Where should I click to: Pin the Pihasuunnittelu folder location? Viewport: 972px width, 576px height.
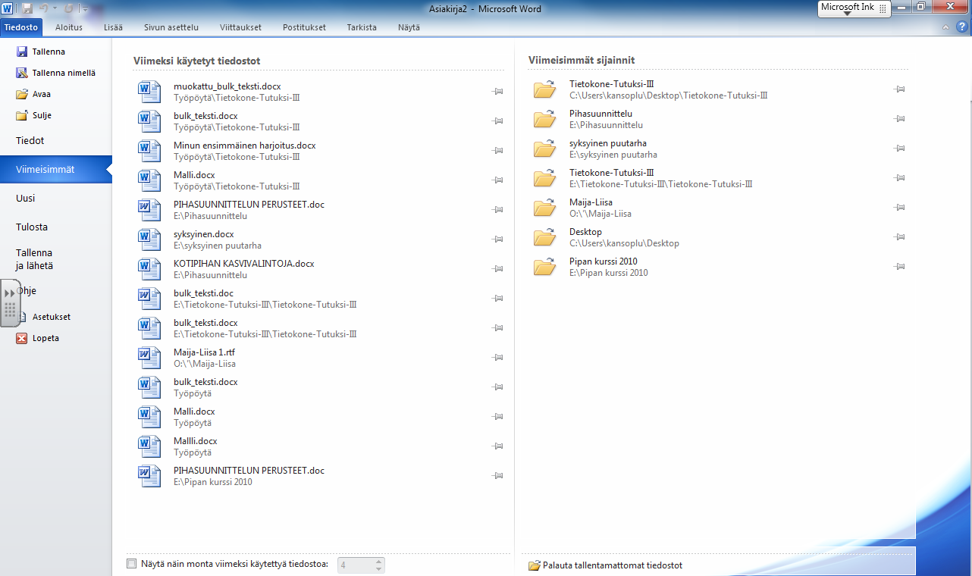point(899,119)
